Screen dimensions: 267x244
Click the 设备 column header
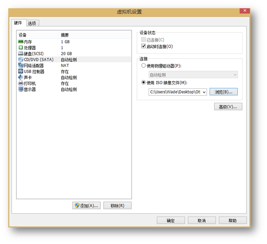(x=38, y=35)
